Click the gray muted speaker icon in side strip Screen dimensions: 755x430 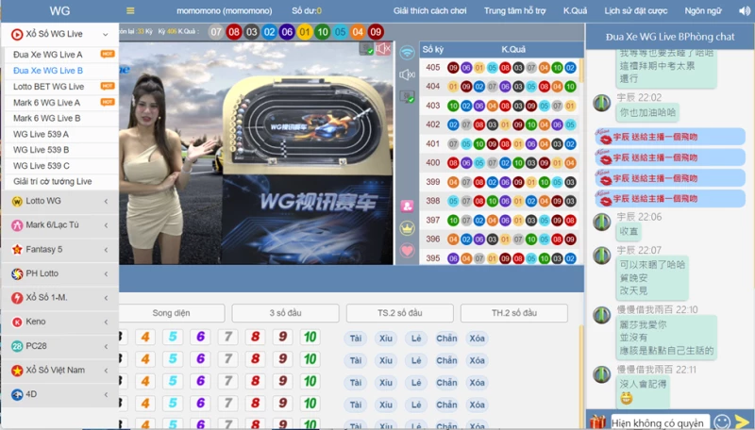[408, 74]
